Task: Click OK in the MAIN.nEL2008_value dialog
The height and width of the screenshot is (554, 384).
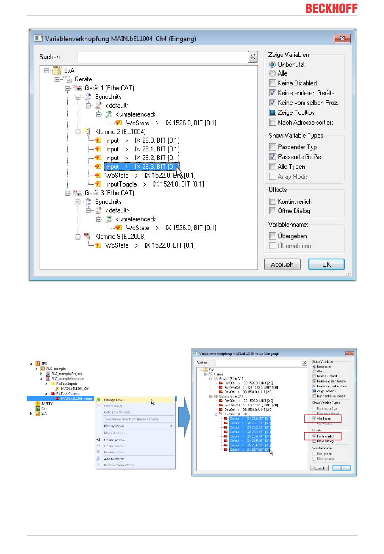Action: click(x=342, y=468)
